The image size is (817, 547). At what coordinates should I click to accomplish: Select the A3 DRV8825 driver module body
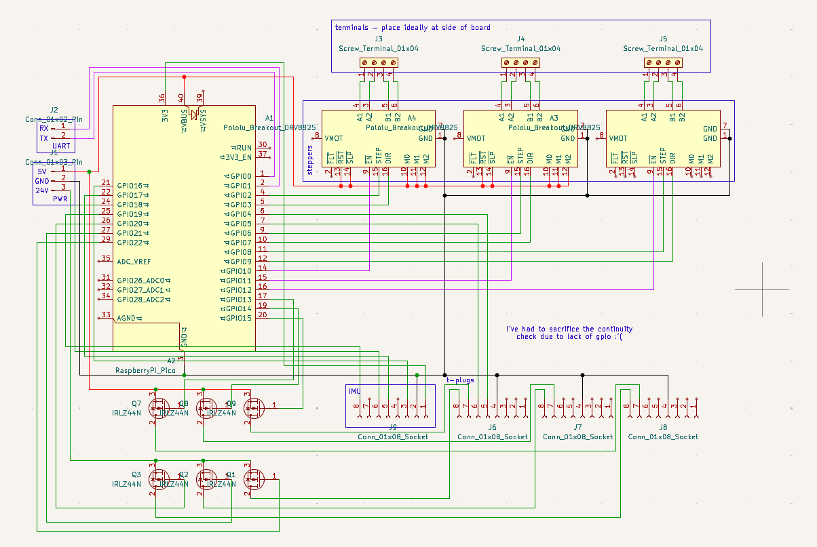[520, 138]
